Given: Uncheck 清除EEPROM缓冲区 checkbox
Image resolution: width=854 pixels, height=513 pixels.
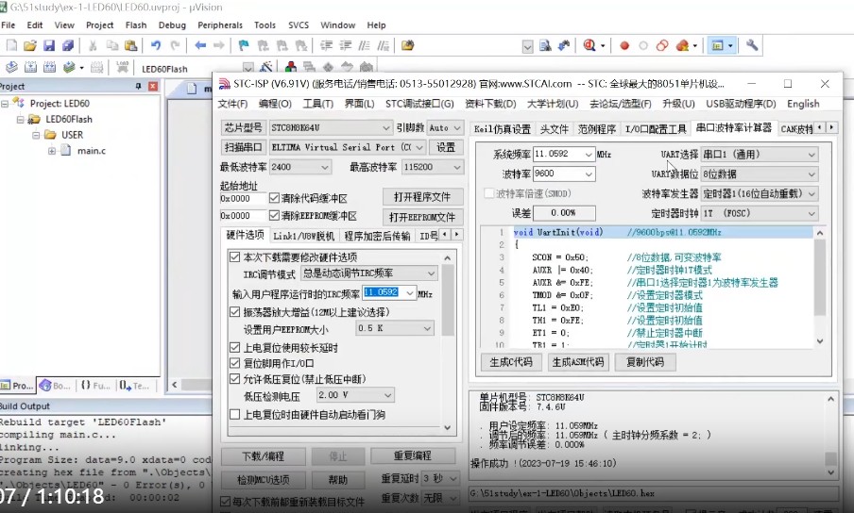Looking at the screenshot, I should [x=275, y=216].
